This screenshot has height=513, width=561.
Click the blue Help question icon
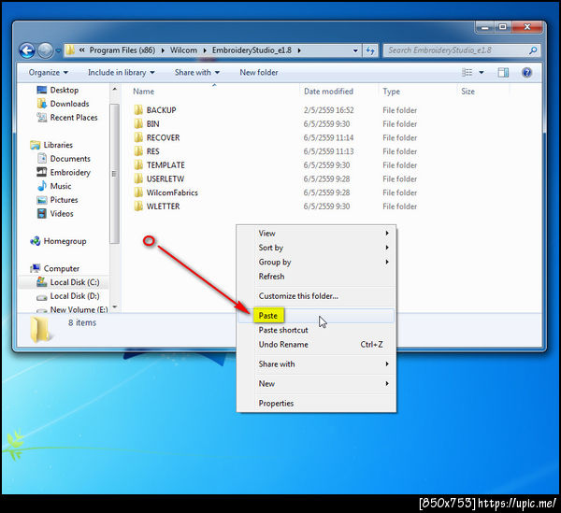tap(526, 73)
